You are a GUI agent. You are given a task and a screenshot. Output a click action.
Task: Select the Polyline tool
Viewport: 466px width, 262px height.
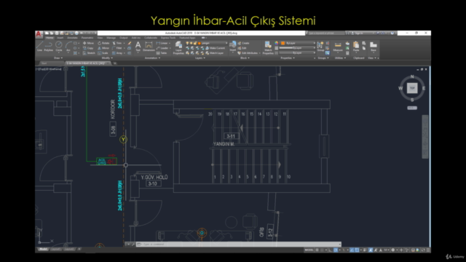point(49,47)
